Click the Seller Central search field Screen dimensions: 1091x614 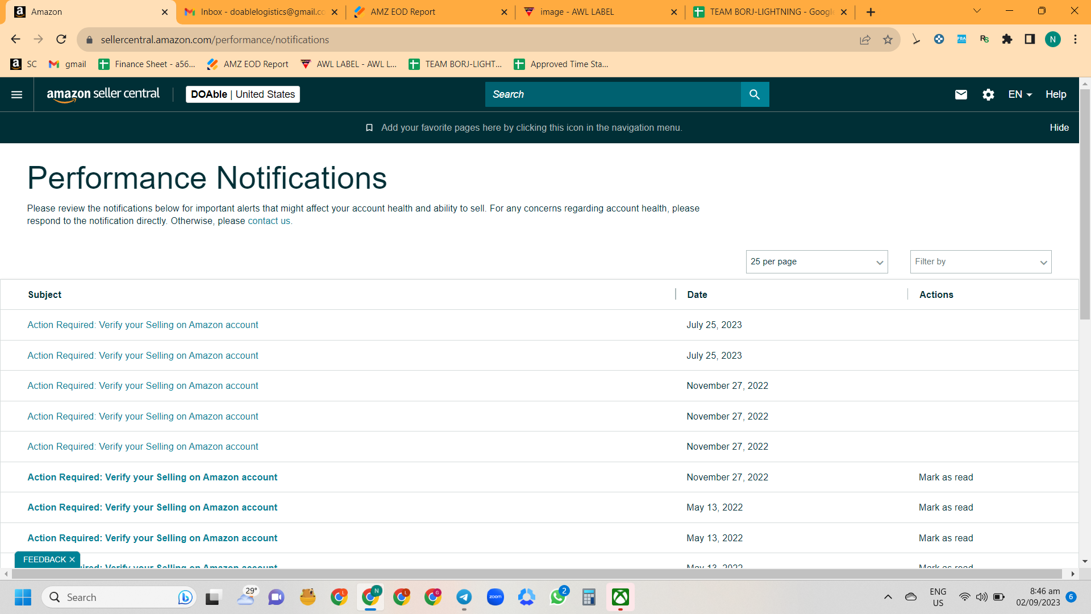613,94
